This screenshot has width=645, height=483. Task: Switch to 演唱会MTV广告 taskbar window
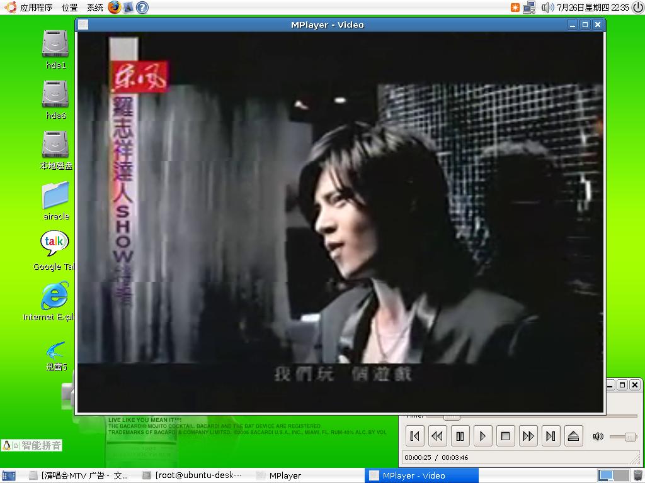(x=78, y=475)
